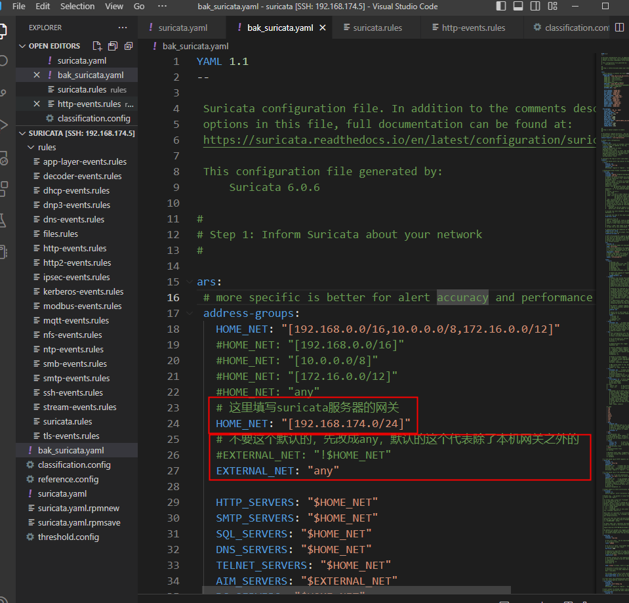The width and height of the screenshot is (629, 603).
Task: Open the File menu
Action: 19,6
